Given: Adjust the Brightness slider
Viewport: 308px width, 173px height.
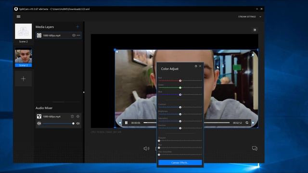Looking at the screenshot, I should (x=180, y=114).
